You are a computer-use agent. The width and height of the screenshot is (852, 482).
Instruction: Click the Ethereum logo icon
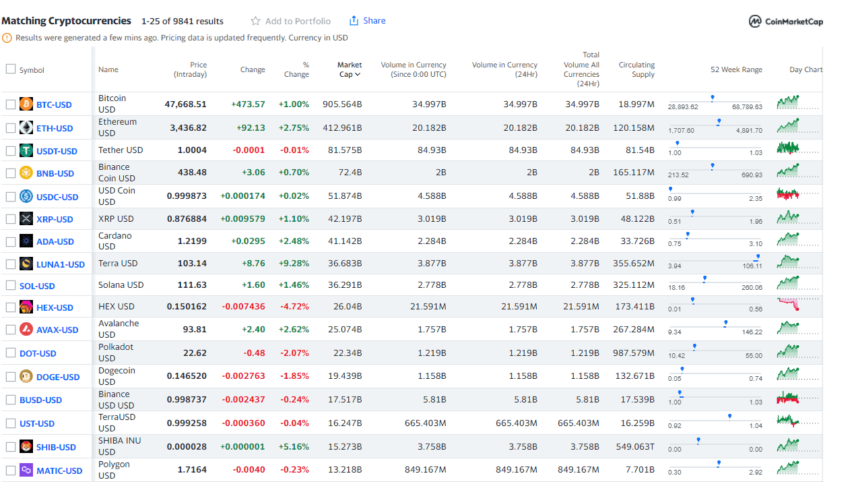point(26,128)
